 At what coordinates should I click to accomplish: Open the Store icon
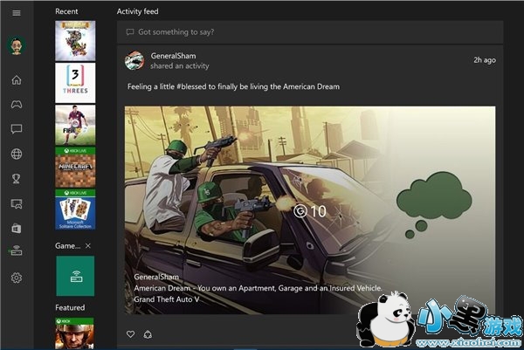17,229
